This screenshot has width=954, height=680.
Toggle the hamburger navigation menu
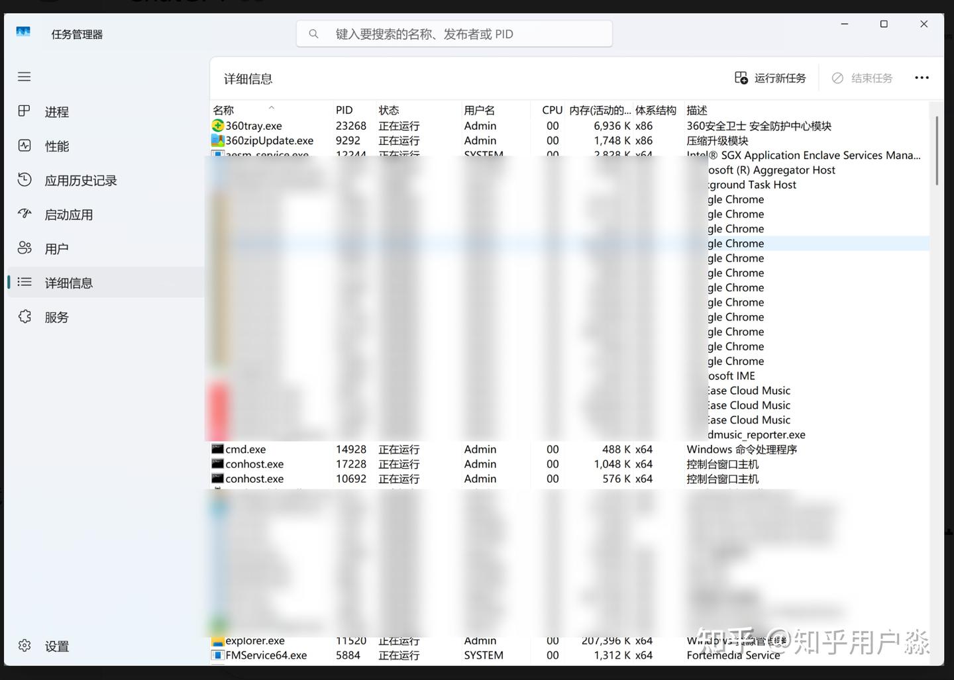(25, 77)
